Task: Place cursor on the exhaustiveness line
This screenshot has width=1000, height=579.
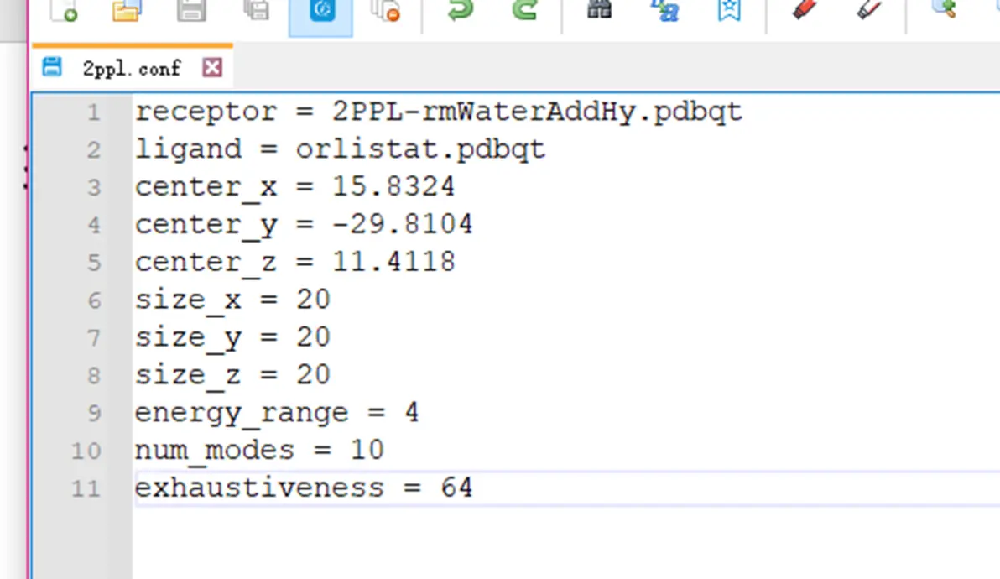Action: click(x=302, y=487)
